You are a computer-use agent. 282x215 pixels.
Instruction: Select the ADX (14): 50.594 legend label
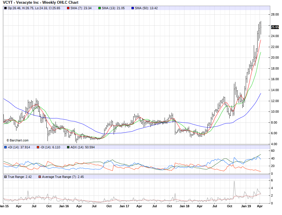pos(83,147)
